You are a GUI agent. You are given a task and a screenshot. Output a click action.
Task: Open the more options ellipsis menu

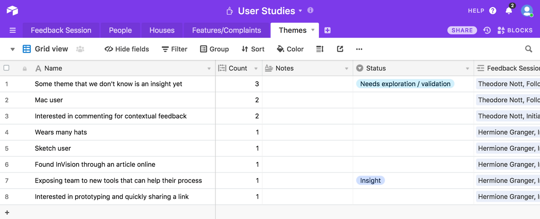pyautogui.click(x=359, y=49)
